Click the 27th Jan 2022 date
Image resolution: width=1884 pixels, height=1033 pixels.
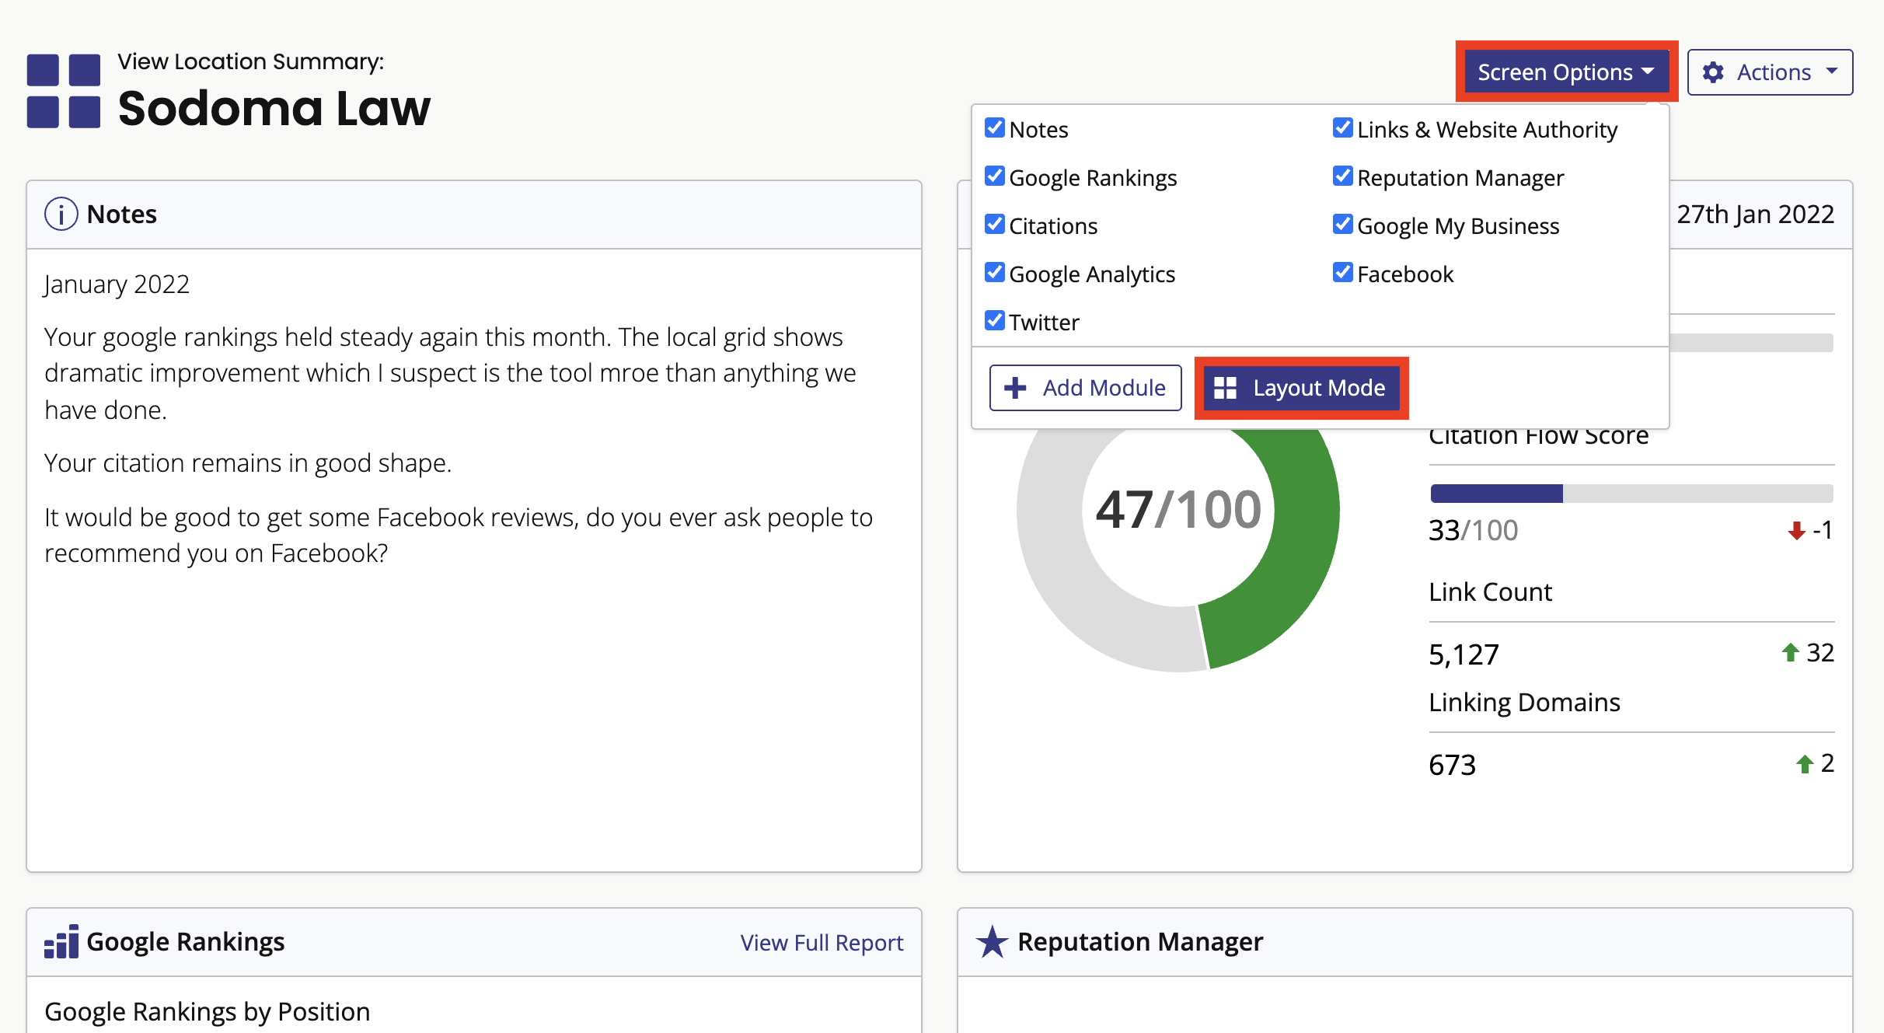pos(1755,214)
